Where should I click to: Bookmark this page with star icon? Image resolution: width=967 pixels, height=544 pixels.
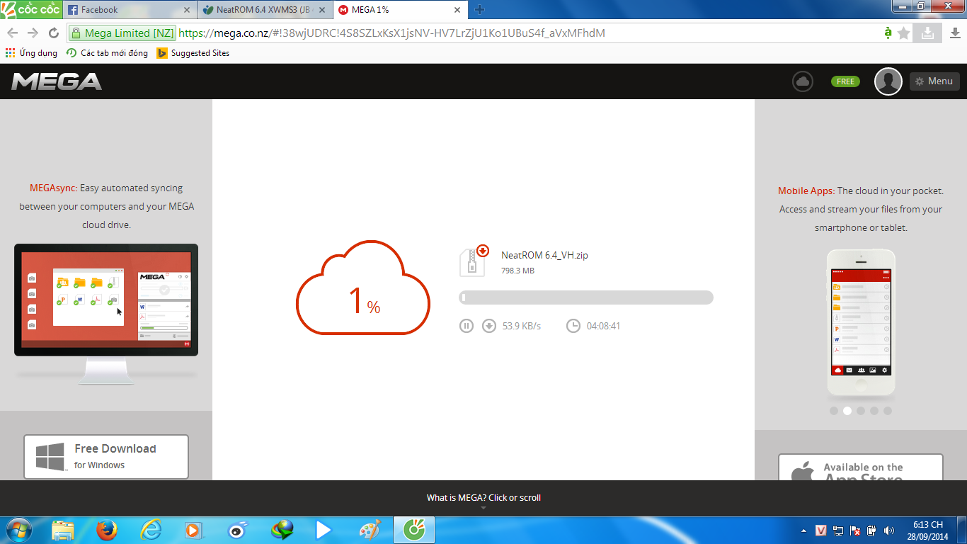coord(903,33)
